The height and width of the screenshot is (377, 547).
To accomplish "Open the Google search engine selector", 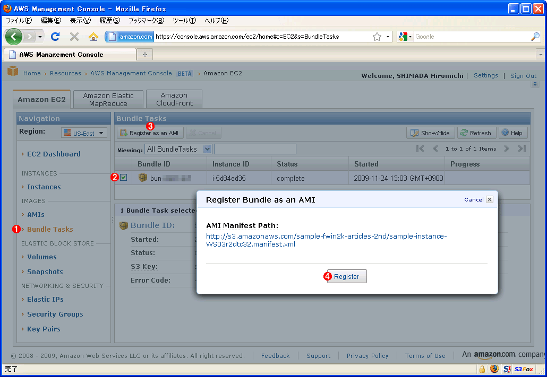I will click(405, 37).
